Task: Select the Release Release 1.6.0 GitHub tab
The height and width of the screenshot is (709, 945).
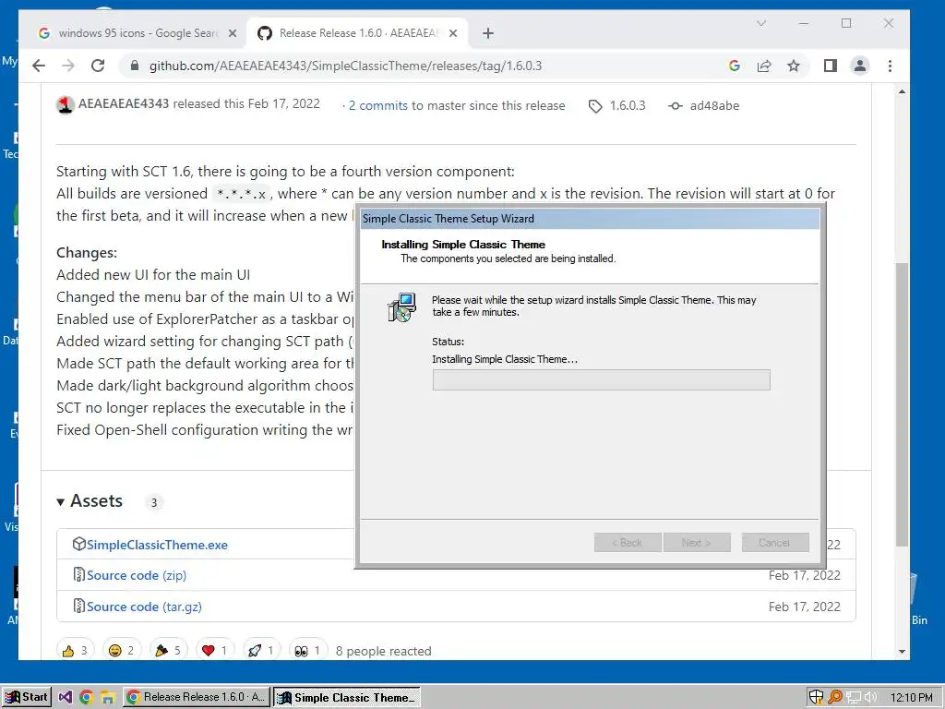Action: [x=358, y=33]
